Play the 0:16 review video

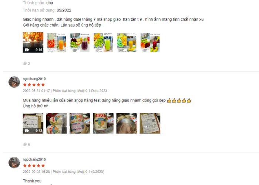point(33,42)
